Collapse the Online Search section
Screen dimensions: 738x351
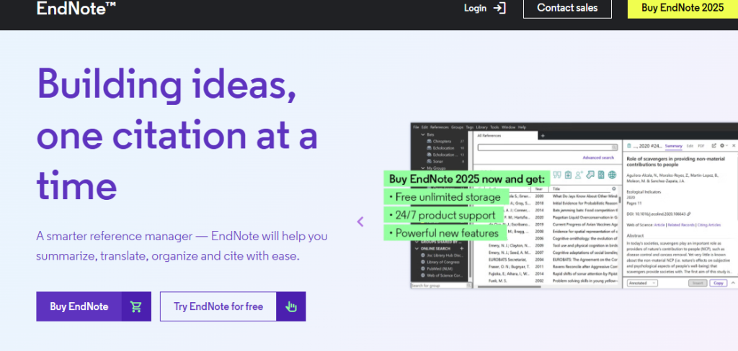pyautogui.click(x=417, y=249)
